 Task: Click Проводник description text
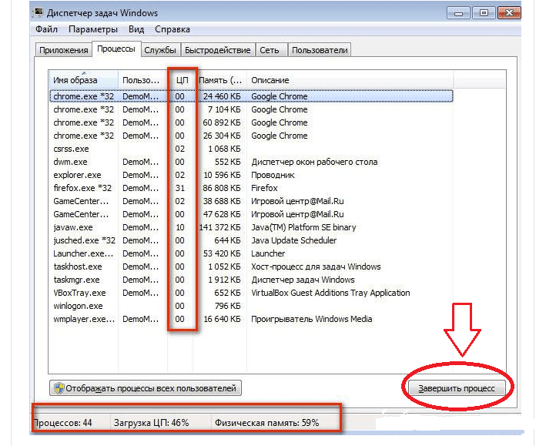pos(273,175)
